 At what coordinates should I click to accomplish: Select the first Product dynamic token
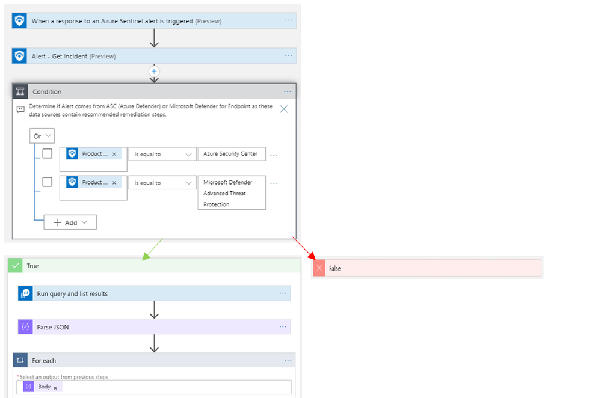click(93, 153)
